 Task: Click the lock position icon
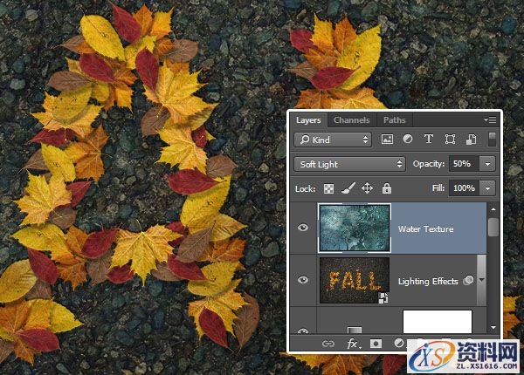click(367, 188)
